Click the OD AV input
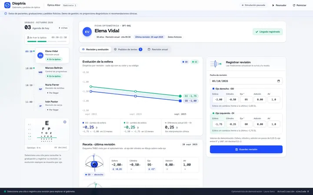This screenshot has height=195, width=313. pyautogui.click(x=274, y=100)
